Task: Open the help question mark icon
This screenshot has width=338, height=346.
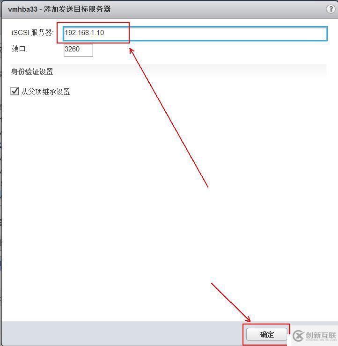Action: (331, 9)
